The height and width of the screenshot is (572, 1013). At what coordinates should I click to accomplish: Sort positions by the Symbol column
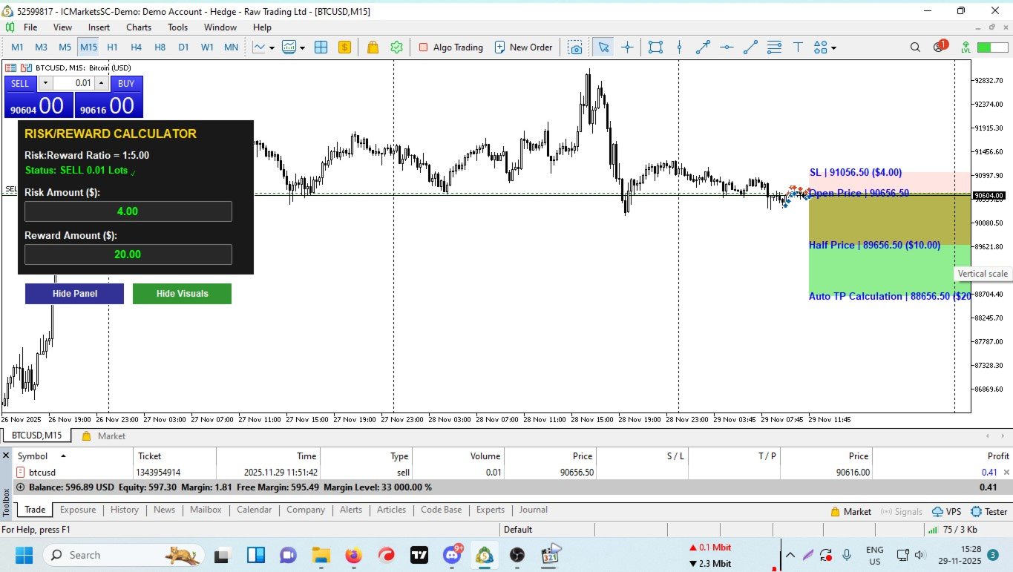tap(33, 456)
